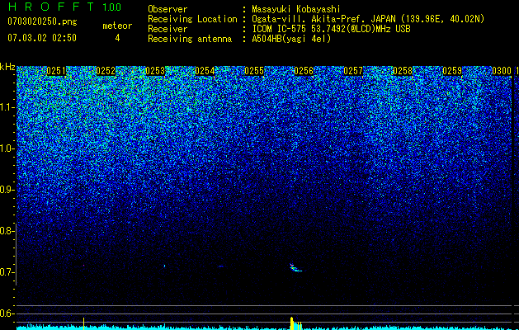Click the 0254 time marker
Viewport: 519px width, 330px height.
(205, 71)
